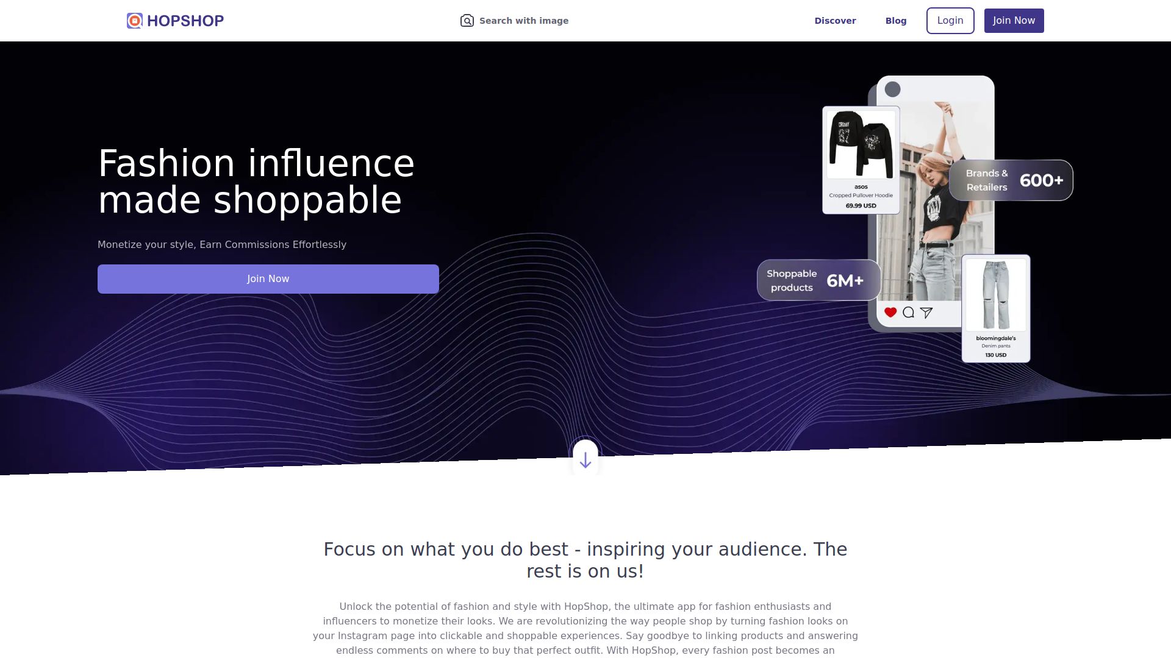
Task: Click the scroll down arrow icon
Action: [x=585, y=459]
